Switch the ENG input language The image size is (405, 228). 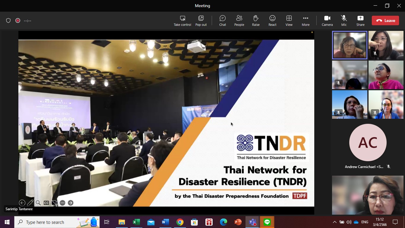[365, 222]
